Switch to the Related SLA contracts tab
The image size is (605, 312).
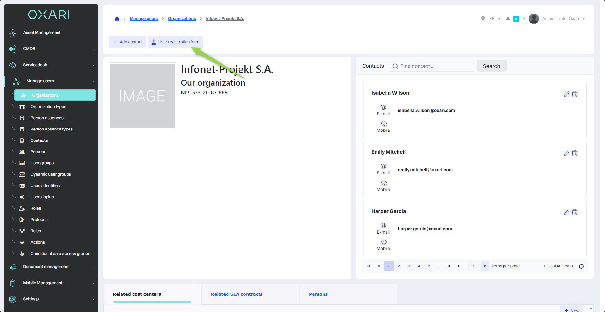pos(237,294)
